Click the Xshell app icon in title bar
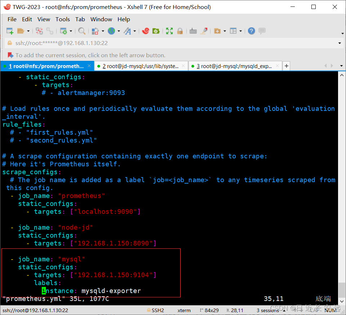The image size is (346, 315). (7, 7)
